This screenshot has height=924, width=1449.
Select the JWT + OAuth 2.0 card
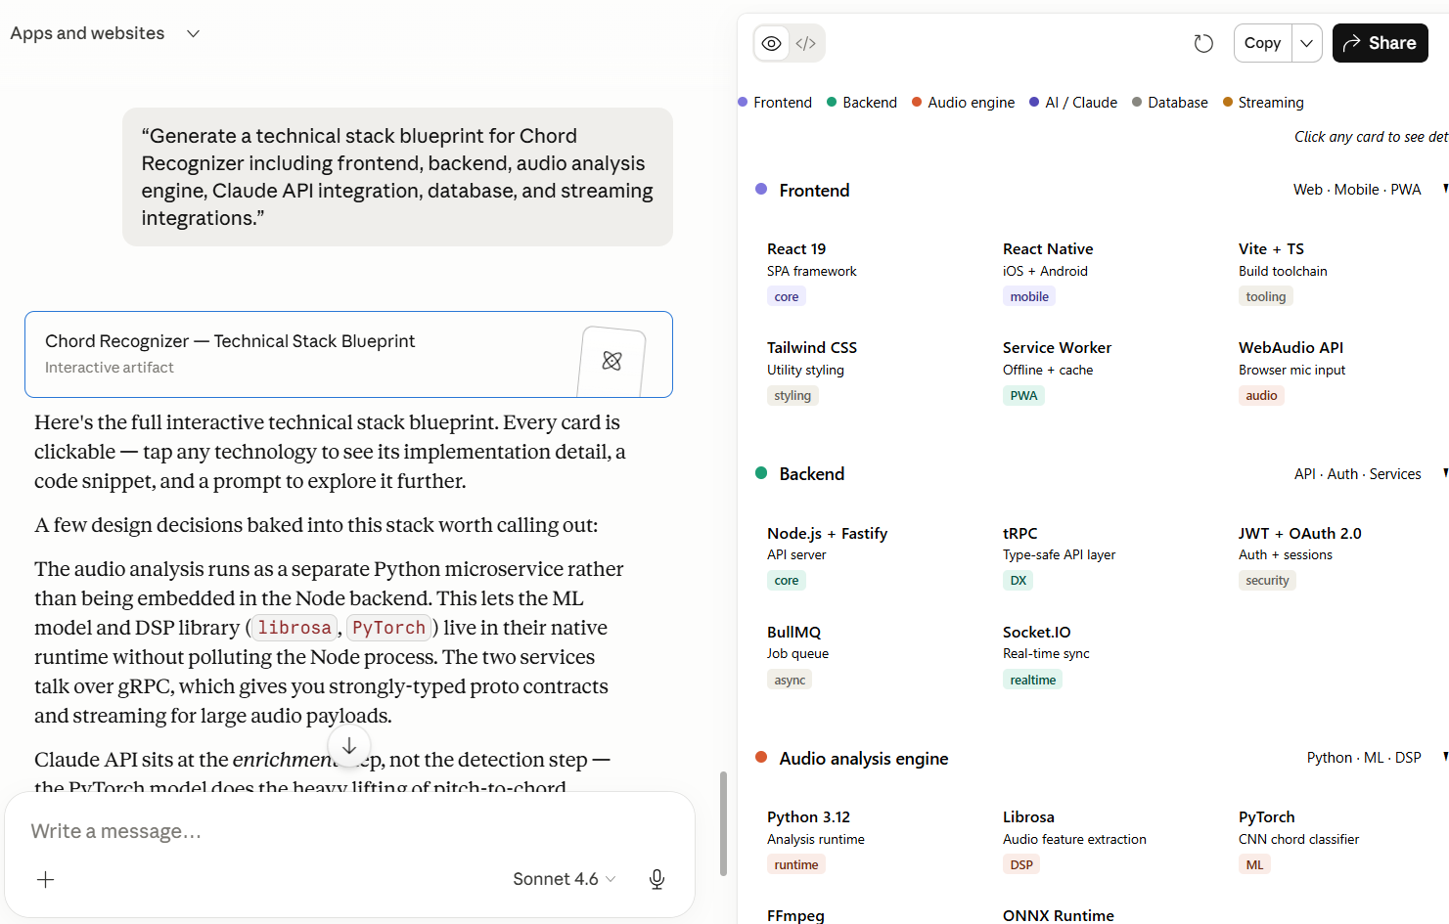1338,556
